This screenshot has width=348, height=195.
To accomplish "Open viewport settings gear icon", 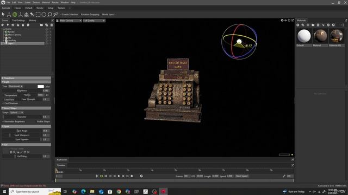I will (x=282, y=21).
